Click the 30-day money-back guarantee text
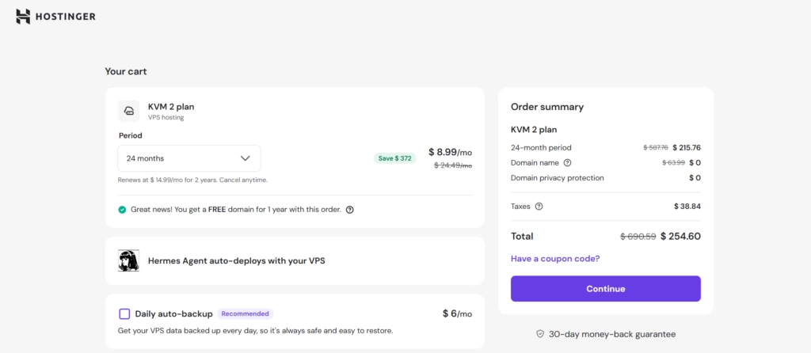This screenshot has height=353, width=811. point(611,334)
